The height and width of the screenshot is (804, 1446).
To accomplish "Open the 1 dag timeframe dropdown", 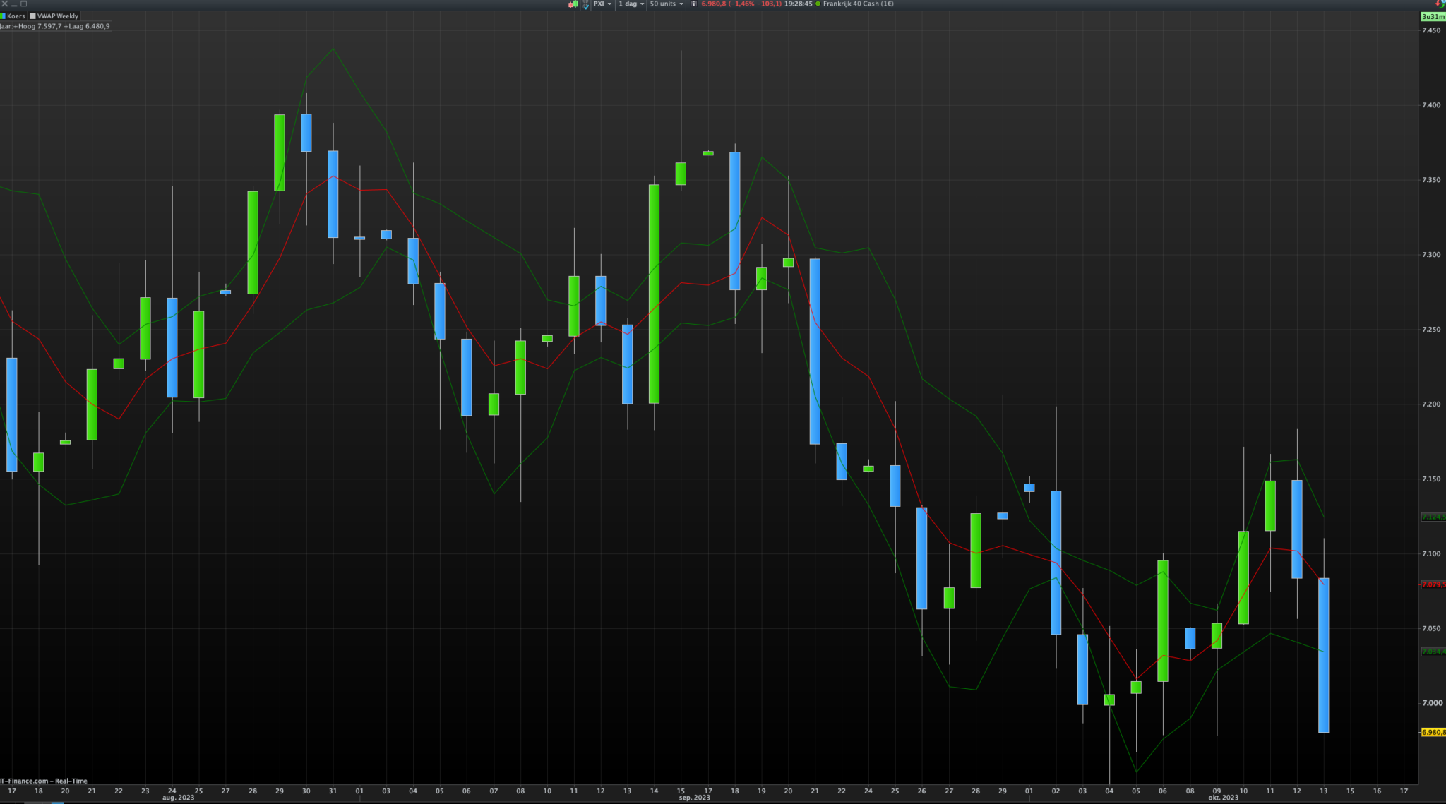I will (631, 4).
